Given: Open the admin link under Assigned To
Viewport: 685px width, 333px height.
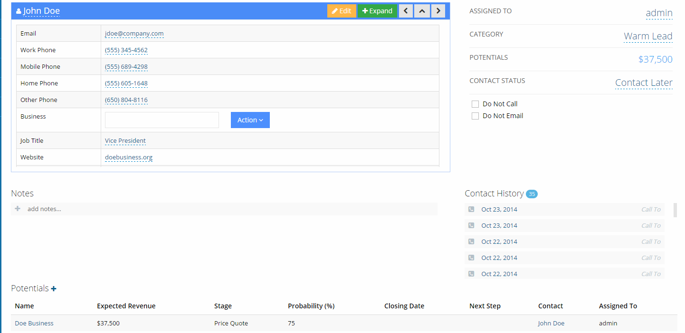Looking at the screenshot, I should tap(659, 13).
